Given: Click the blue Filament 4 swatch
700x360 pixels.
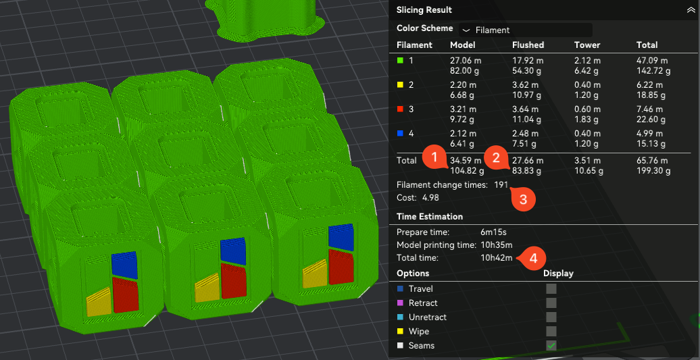Looking at the screenshot, I should pos(401,133).
